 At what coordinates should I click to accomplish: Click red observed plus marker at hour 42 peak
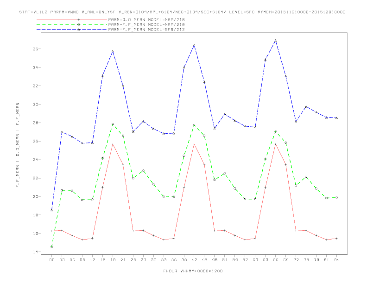pyautogui.click(x=194, y=144)
